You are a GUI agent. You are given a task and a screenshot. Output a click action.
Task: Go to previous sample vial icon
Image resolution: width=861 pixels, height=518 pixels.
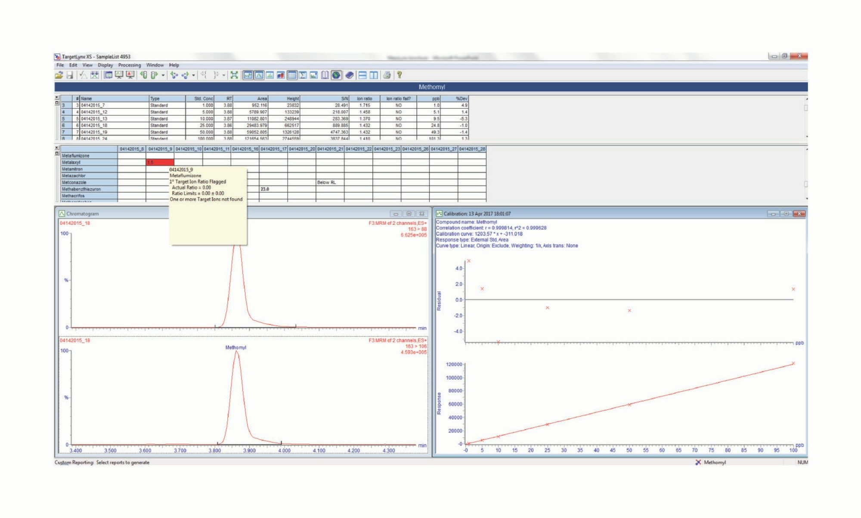[x=144, y=75]
